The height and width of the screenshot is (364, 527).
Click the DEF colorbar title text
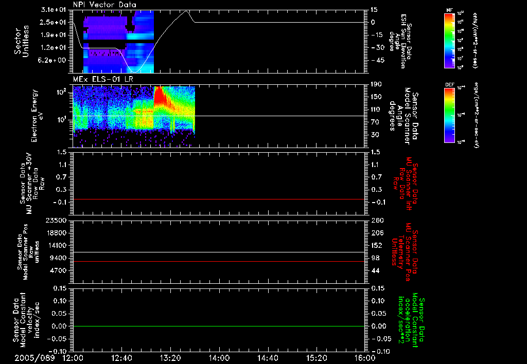tap(450, 85)
